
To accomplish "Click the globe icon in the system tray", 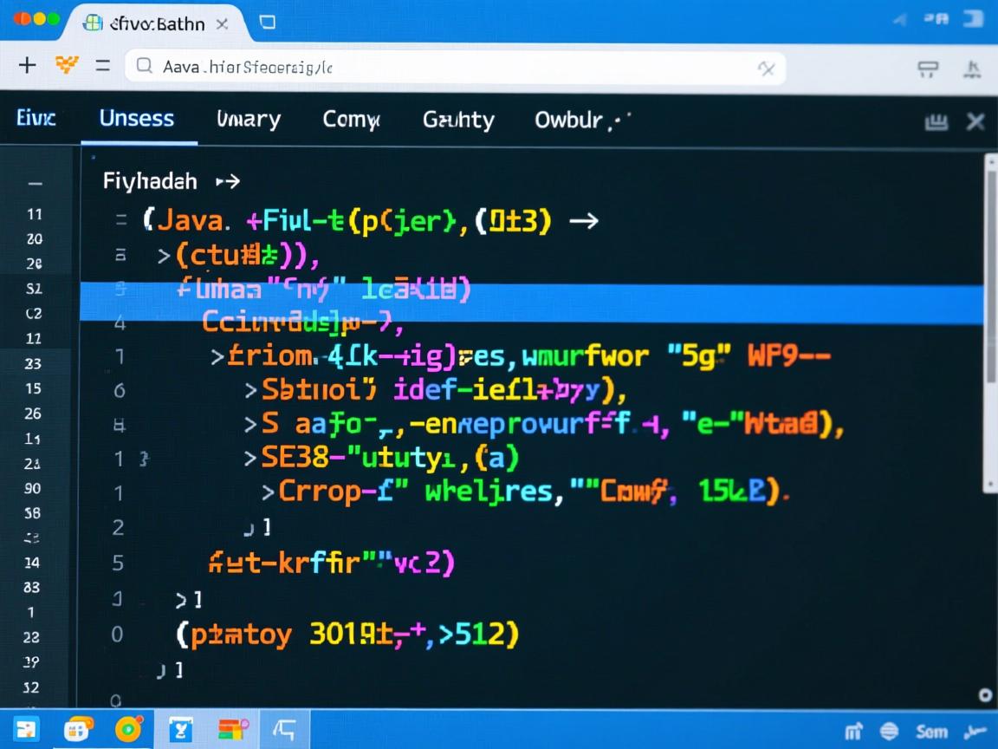I will click(888, 731).
